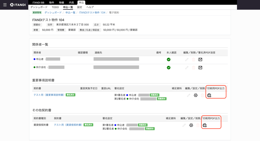
Task: Switch to the 物件 tab
Action: (x=52, y=3)
